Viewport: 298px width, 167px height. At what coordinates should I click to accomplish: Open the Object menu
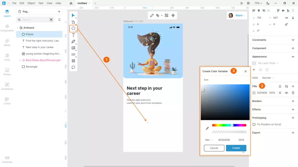point(31,3)
